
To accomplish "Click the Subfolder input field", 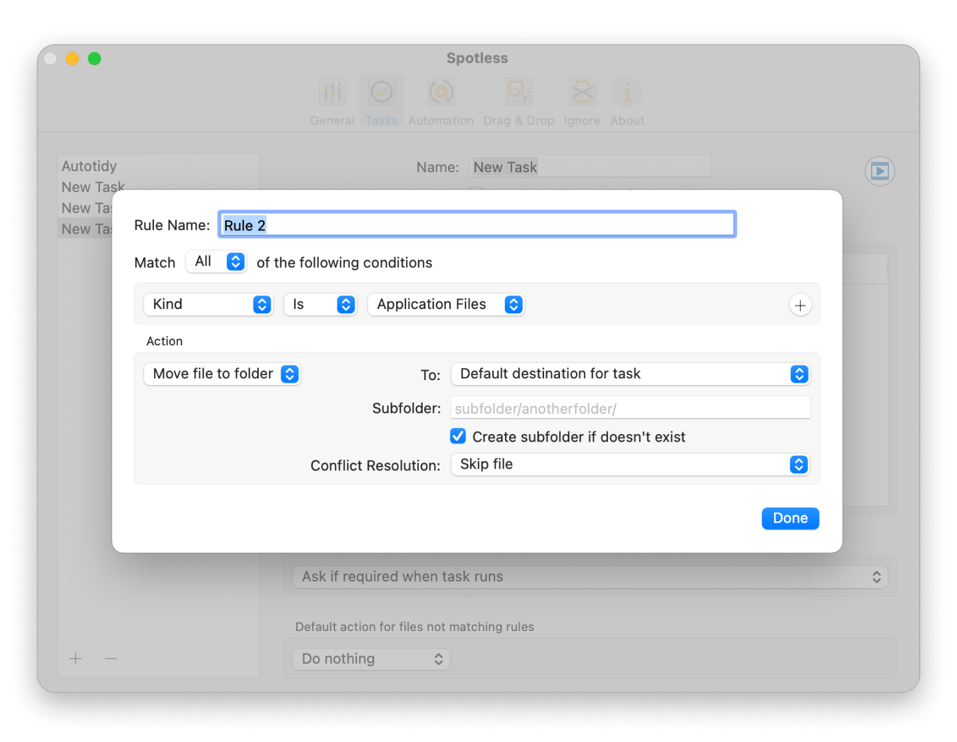I will (630, 407).
